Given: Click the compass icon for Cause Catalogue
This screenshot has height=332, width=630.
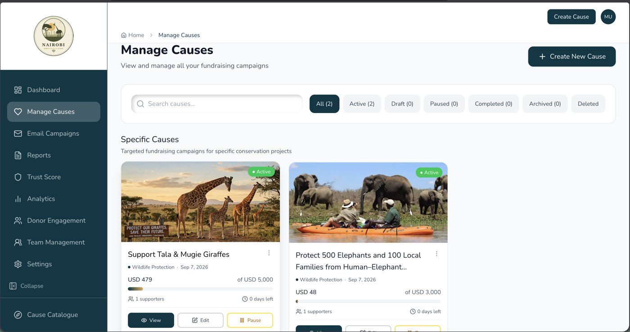Looking at the screenshot, I should coord(18,315).
